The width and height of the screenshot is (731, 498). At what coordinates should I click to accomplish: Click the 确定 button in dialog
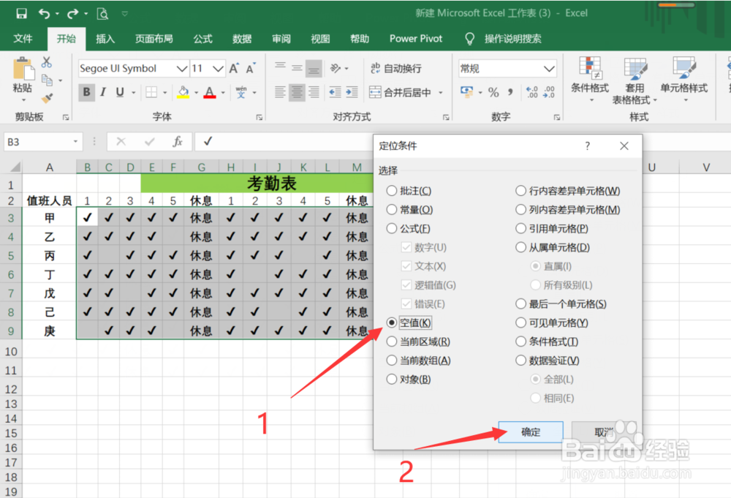[x=531, y=431]
